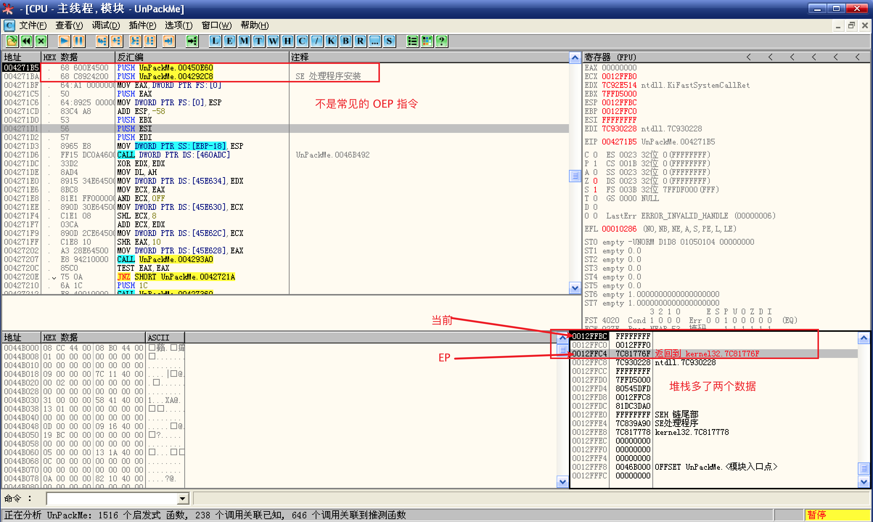Click the Run program play icon
The height and width of the screenshot is (522, 873).
pyautogui.click(x=64, y=41)
